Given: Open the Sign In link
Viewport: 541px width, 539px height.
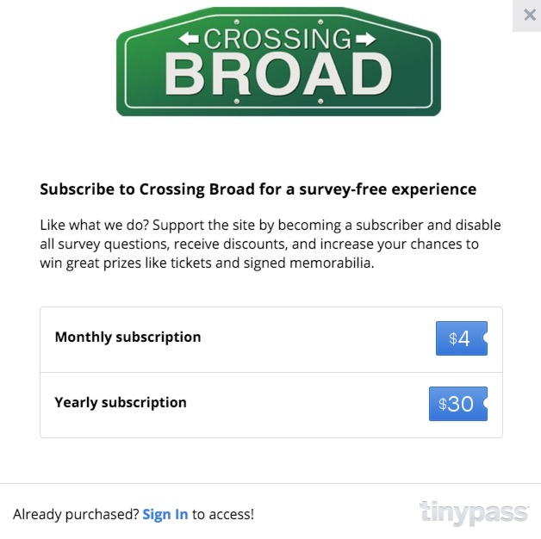Looking at the screenshot, I should (x=165, y=515).
